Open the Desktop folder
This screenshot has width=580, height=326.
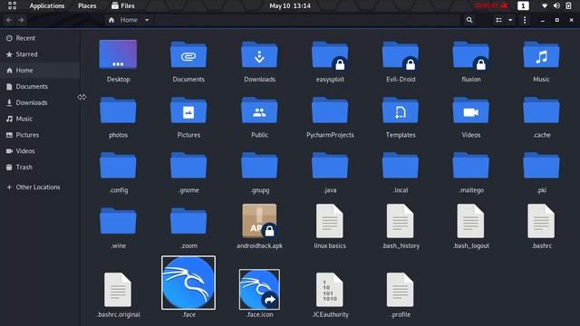pyautogui.click(x=118, y=54)
